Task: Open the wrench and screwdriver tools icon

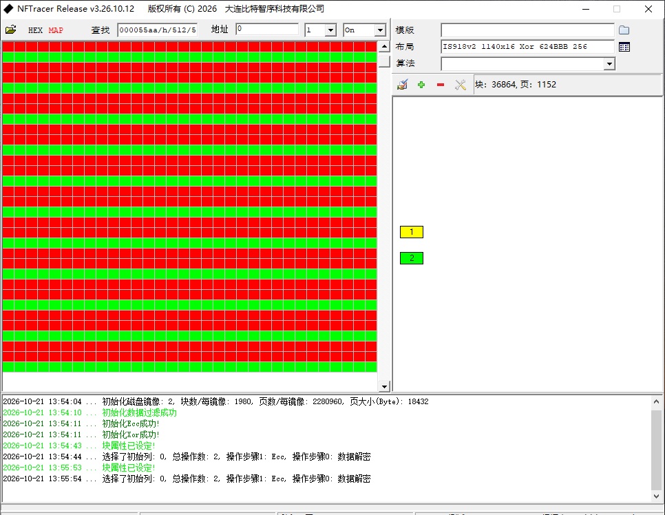Action: 460,85
